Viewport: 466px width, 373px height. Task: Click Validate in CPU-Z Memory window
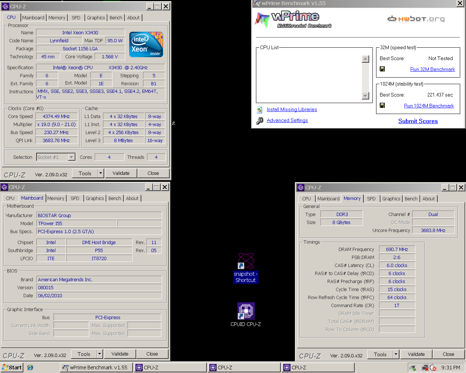click(416, 354)
